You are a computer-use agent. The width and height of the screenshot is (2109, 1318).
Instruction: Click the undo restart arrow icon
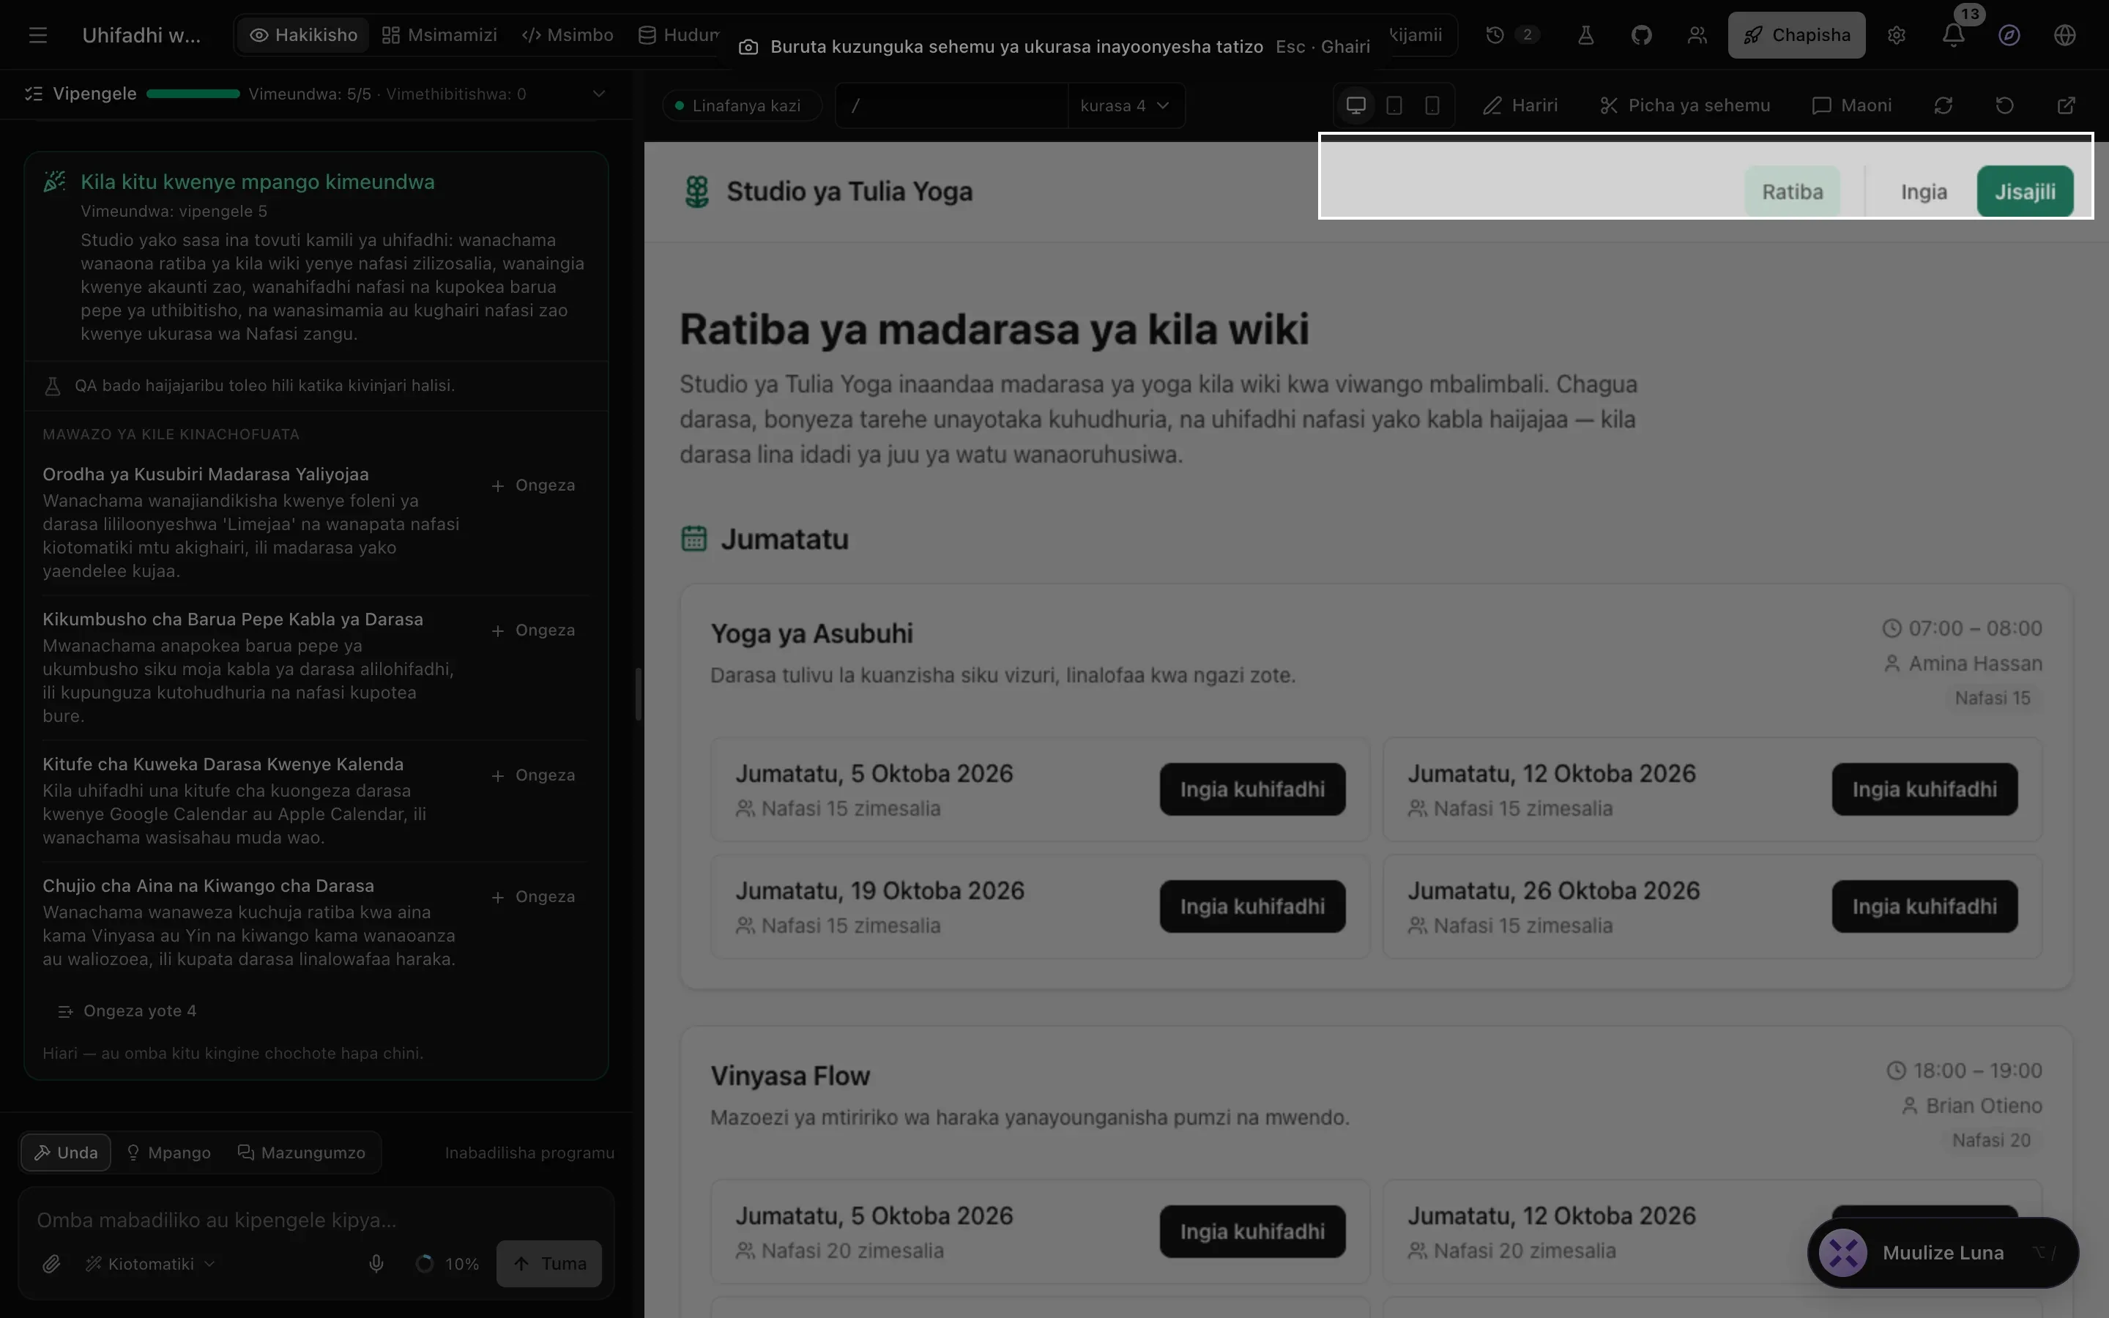click(2004, 105)
